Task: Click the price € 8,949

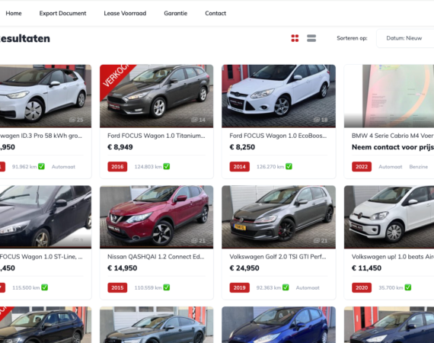Action: [120, 147]
